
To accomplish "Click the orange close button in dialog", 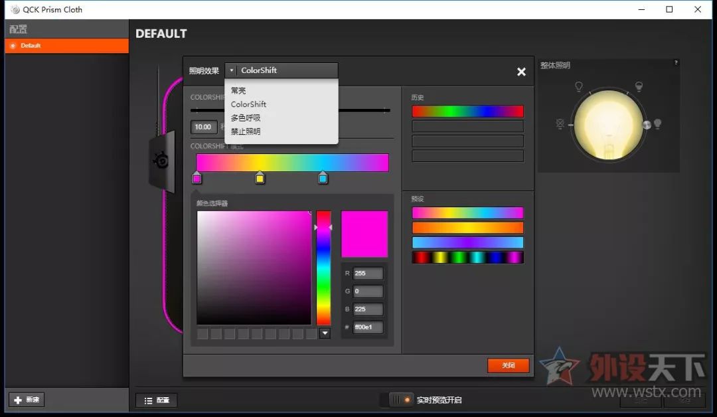I will tap(508, 365).
